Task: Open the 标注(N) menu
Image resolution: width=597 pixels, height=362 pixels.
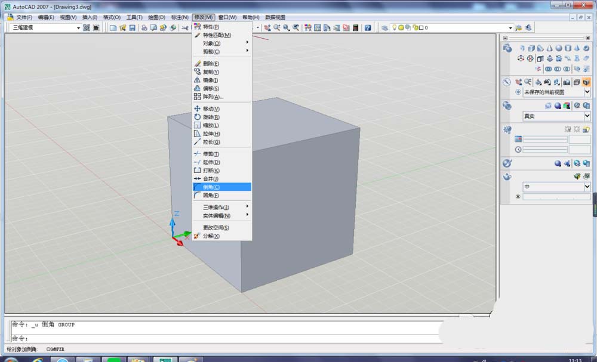Action: [x=180, y=17]
